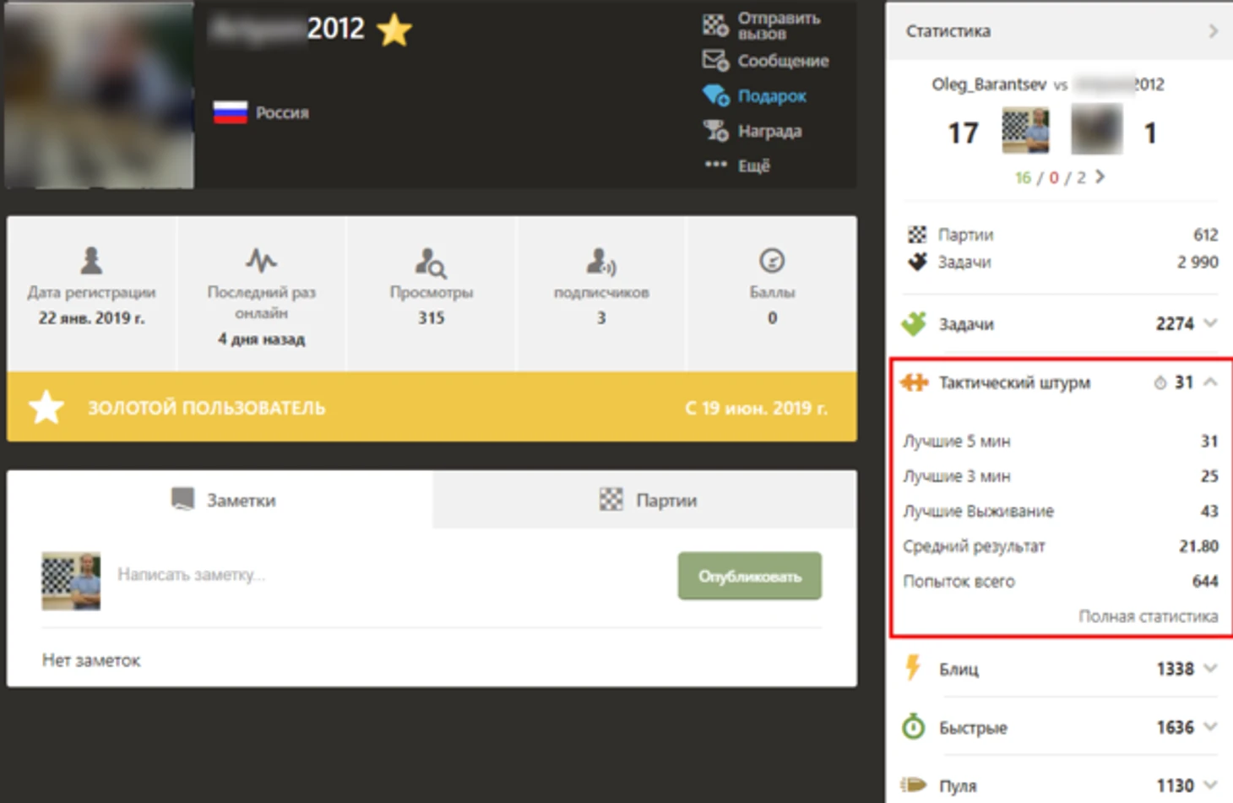Click the Средний результат row
The height and width of the screenshot is (803, 1233).
(1060, 546)
